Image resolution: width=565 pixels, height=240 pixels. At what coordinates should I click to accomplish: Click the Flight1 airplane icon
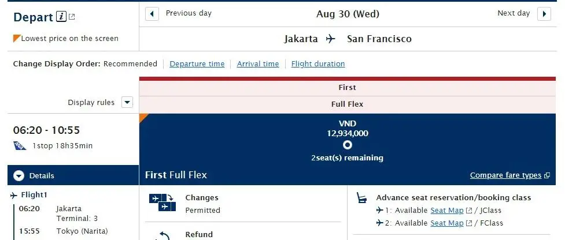(x=14, y=196)
